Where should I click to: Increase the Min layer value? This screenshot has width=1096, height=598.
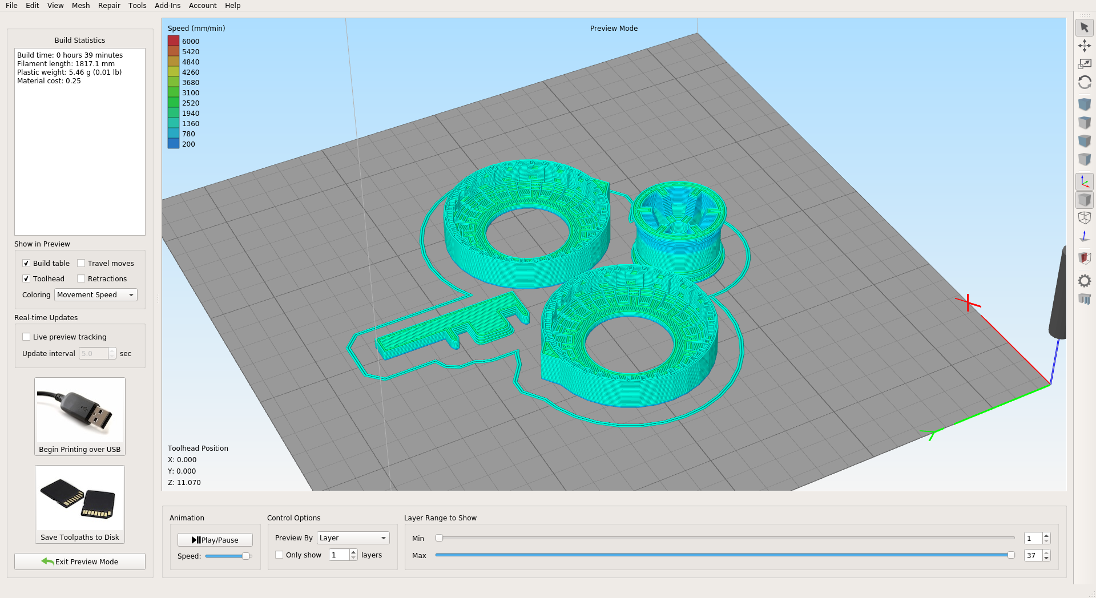pos(1046,535)
